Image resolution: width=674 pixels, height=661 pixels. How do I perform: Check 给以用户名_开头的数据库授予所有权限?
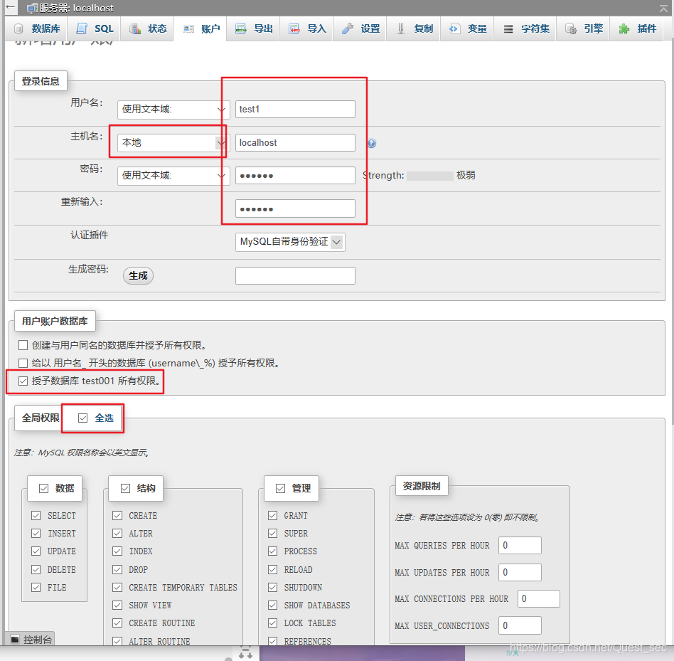[x=23, y=363]
